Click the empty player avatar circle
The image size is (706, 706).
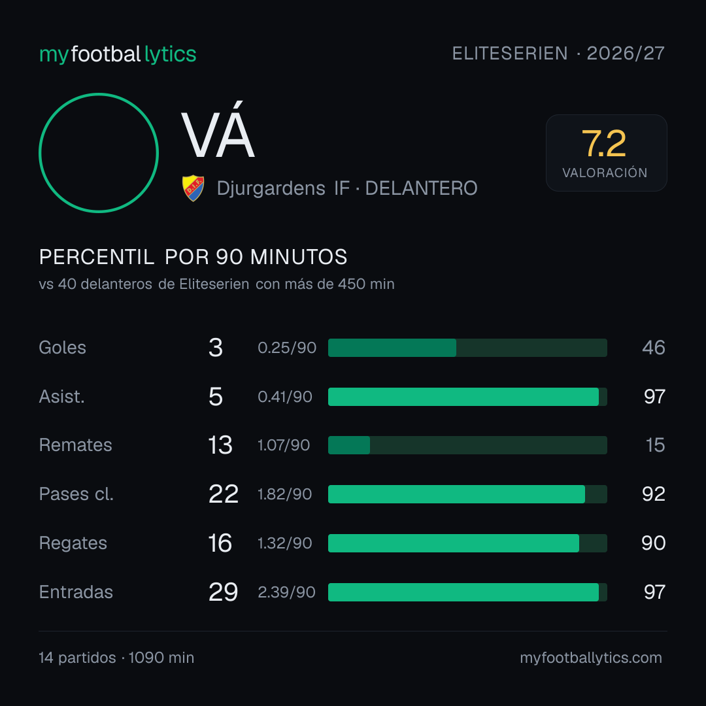tap(99, 153)
